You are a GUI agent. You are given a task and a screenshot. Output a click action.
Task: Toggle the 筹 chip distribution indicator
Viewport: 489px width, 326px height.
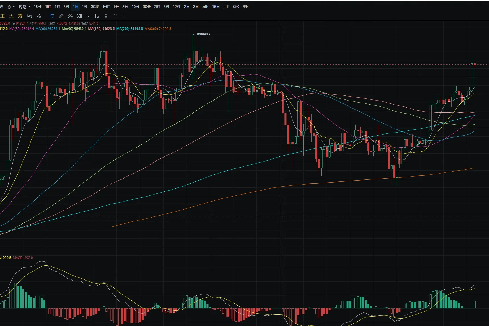[x=20, y=16]
